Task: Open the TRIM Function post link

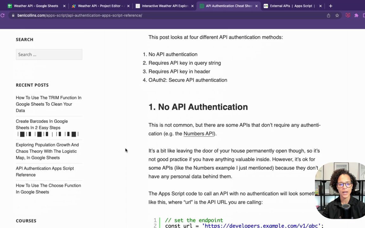Action: pyautogui.click(x=49, y=104)
